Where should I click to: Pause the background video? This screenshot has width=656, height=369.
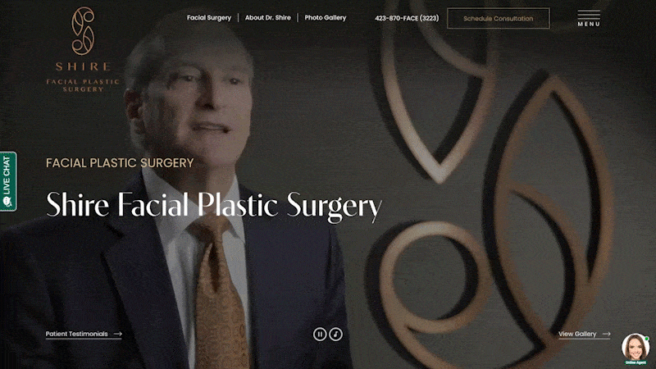320,334
